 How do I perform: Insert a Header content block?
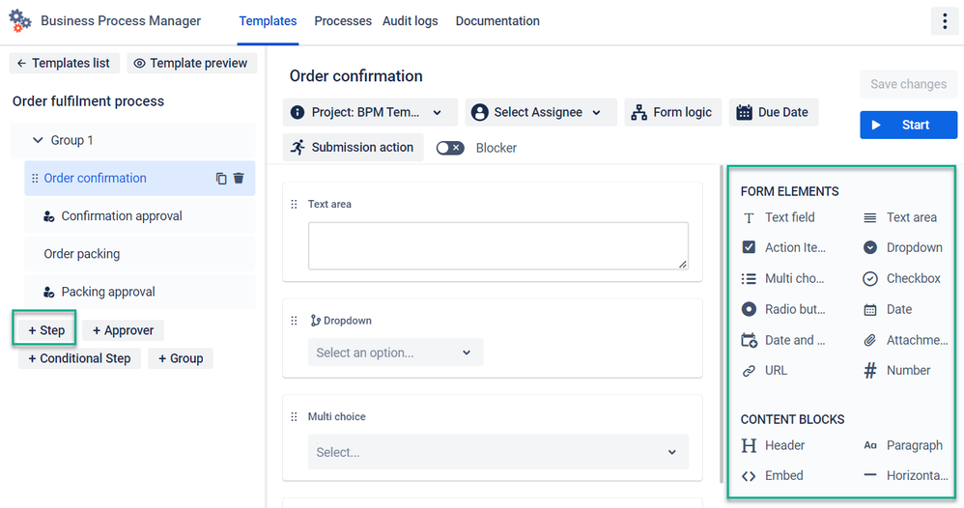tap(774, 445)
